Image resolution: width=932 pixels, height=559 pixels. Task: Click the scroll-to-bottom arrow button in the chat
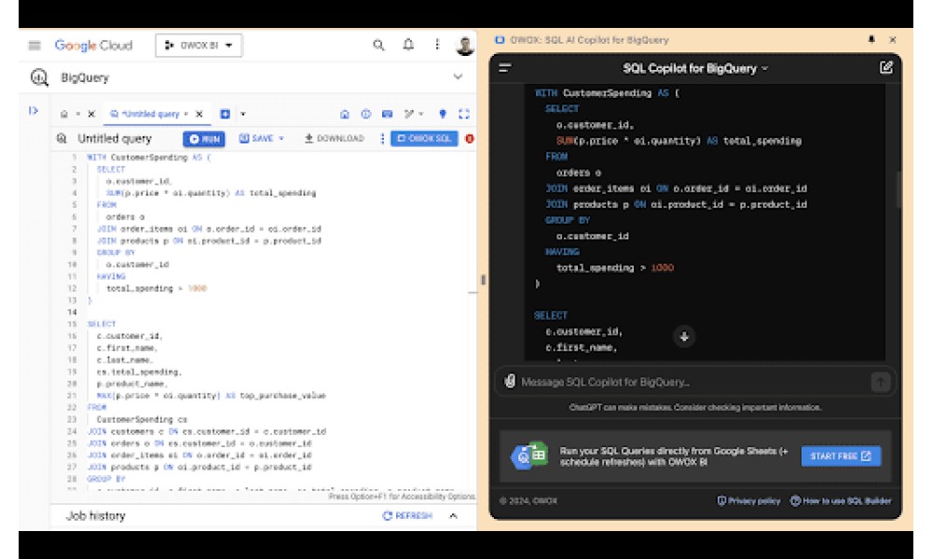coord(684,336)
